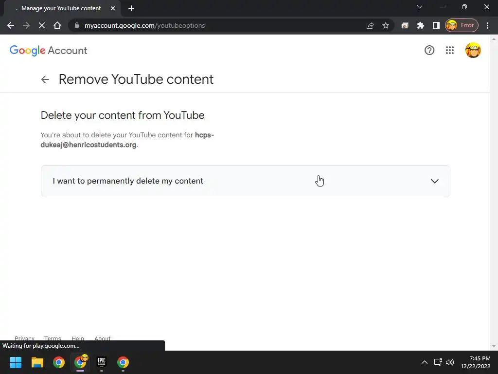Click the lock icon for site info
Image resolution: width=498 pixels, height=374 pixels.
[76, 25]
